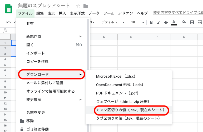Select column D header

[104, 37]
